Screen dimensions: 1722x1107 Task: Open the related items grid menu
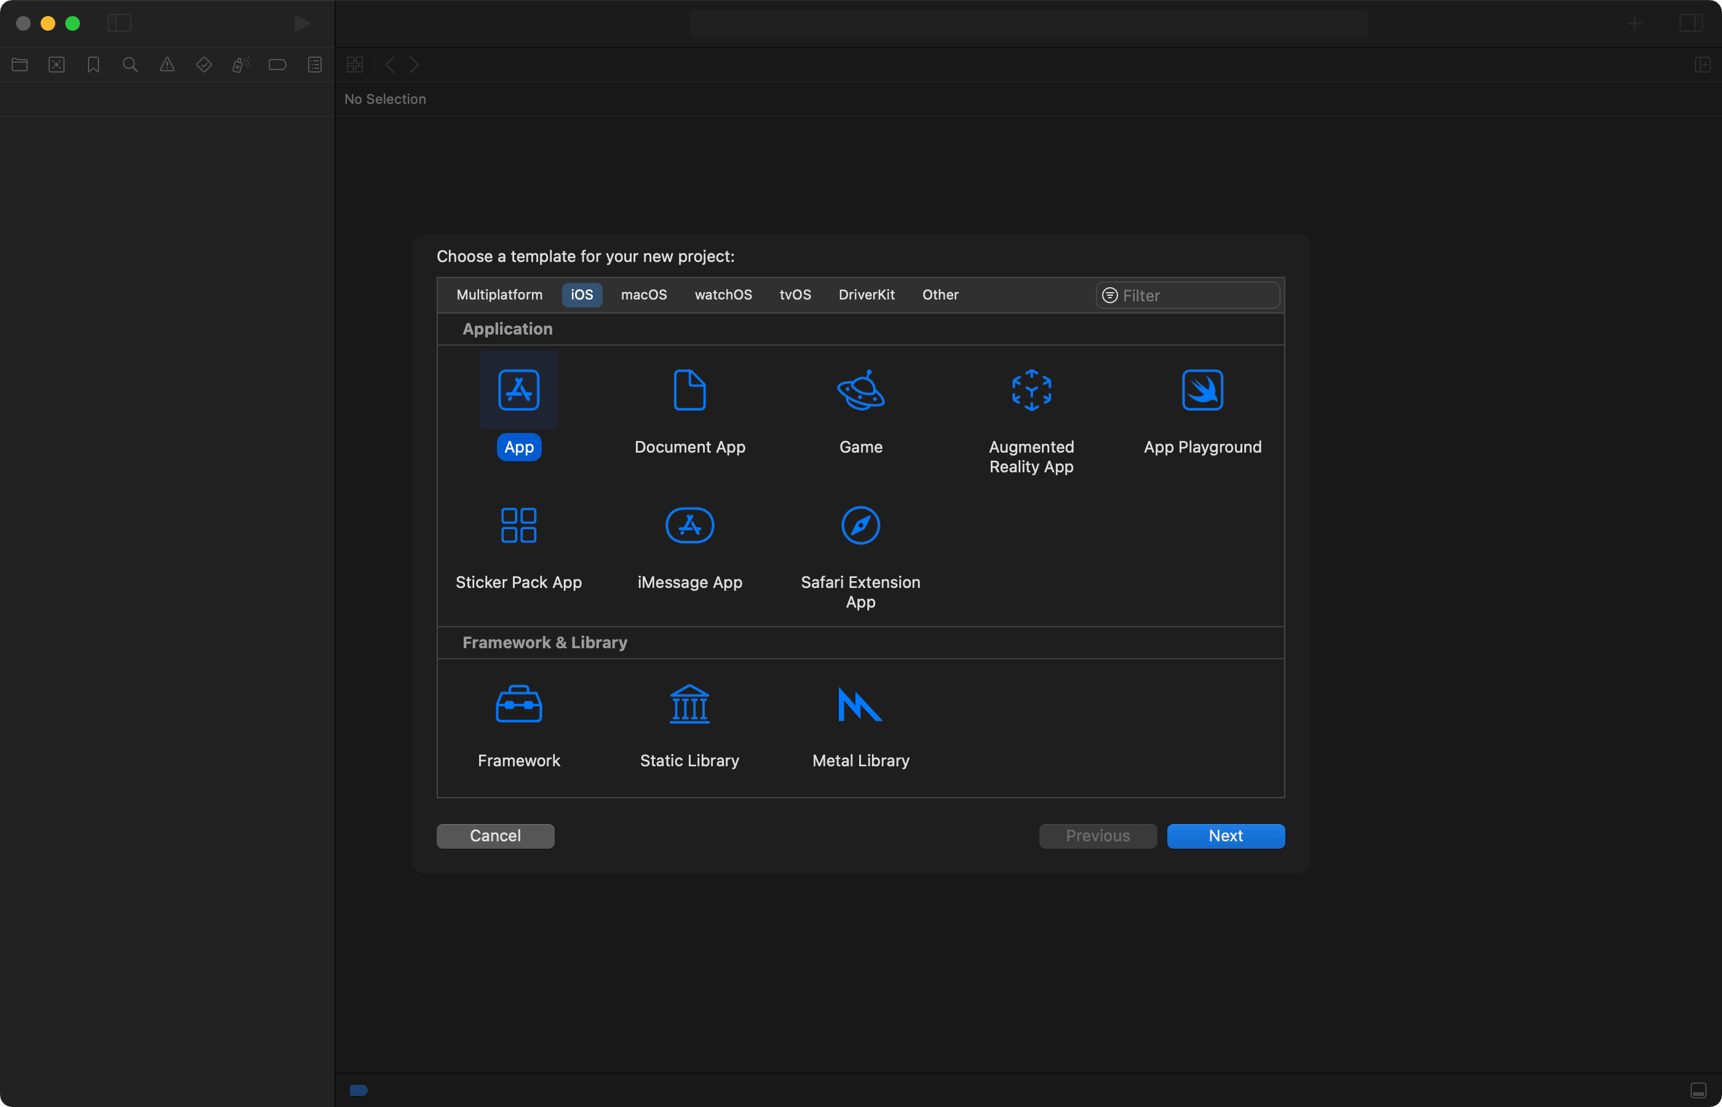coord(355,65)
